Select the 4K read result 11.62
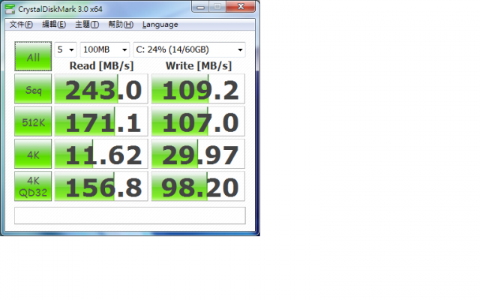 point(101,154)
